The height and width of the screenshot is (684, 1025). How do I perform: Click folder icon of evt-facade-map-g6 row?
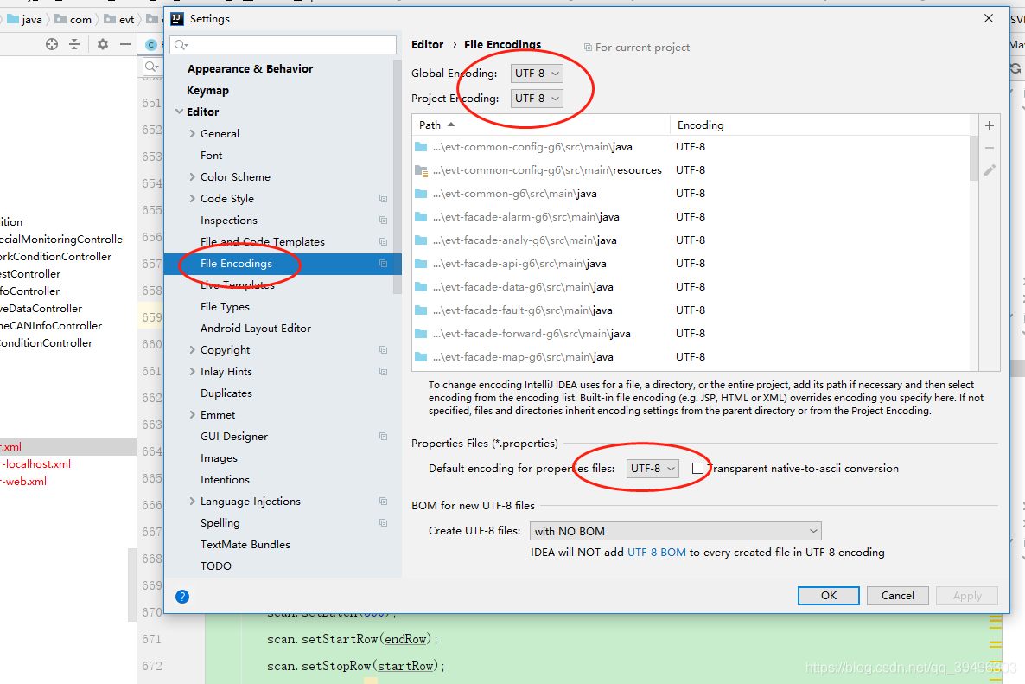pos(421,357)
